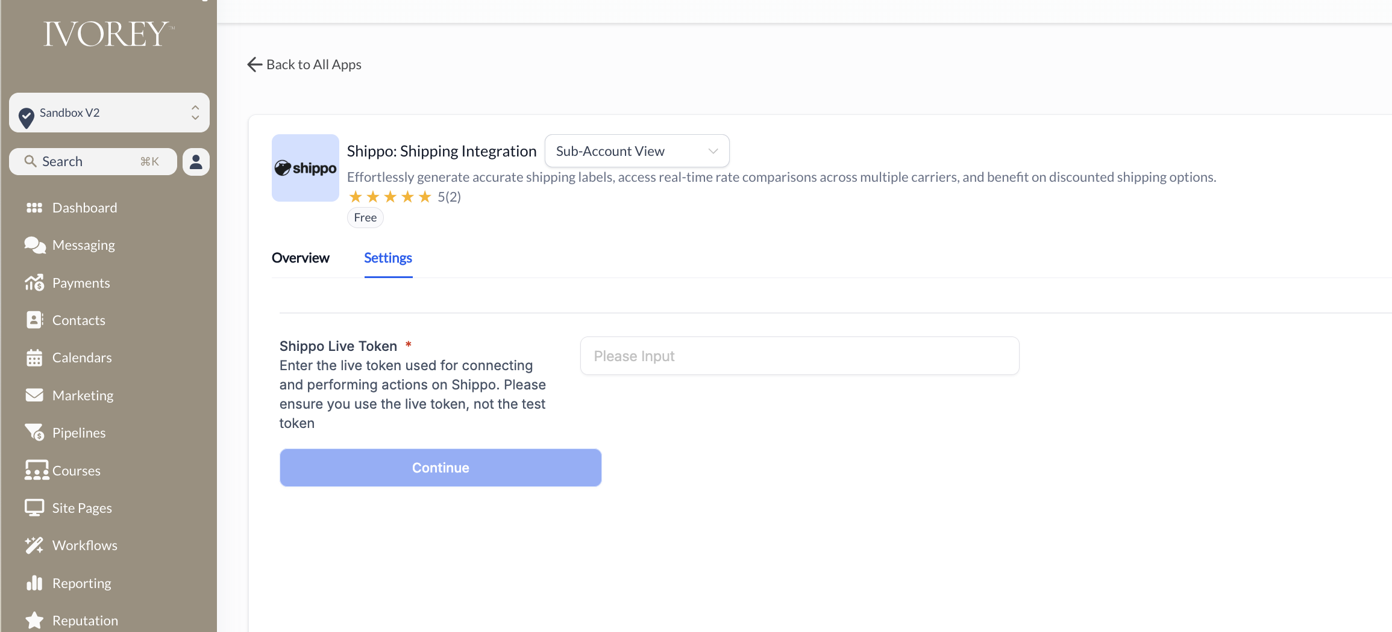Image resolution: width=1392 pixels, height=632 pixels.
Task: Click the Sandbox V2 location pin icon
Action: tap(26, 117)
